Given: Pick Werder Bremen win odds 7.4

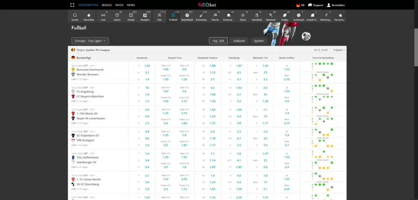Looking at the screenshot, I should click(x=147, y=79).
